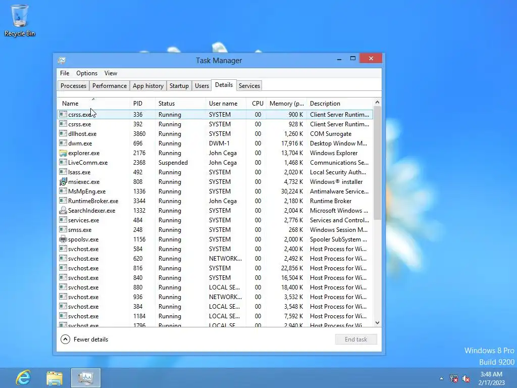Select svchost.exe row with PID 816
The image size is (517, 388).
click(215, 268)
